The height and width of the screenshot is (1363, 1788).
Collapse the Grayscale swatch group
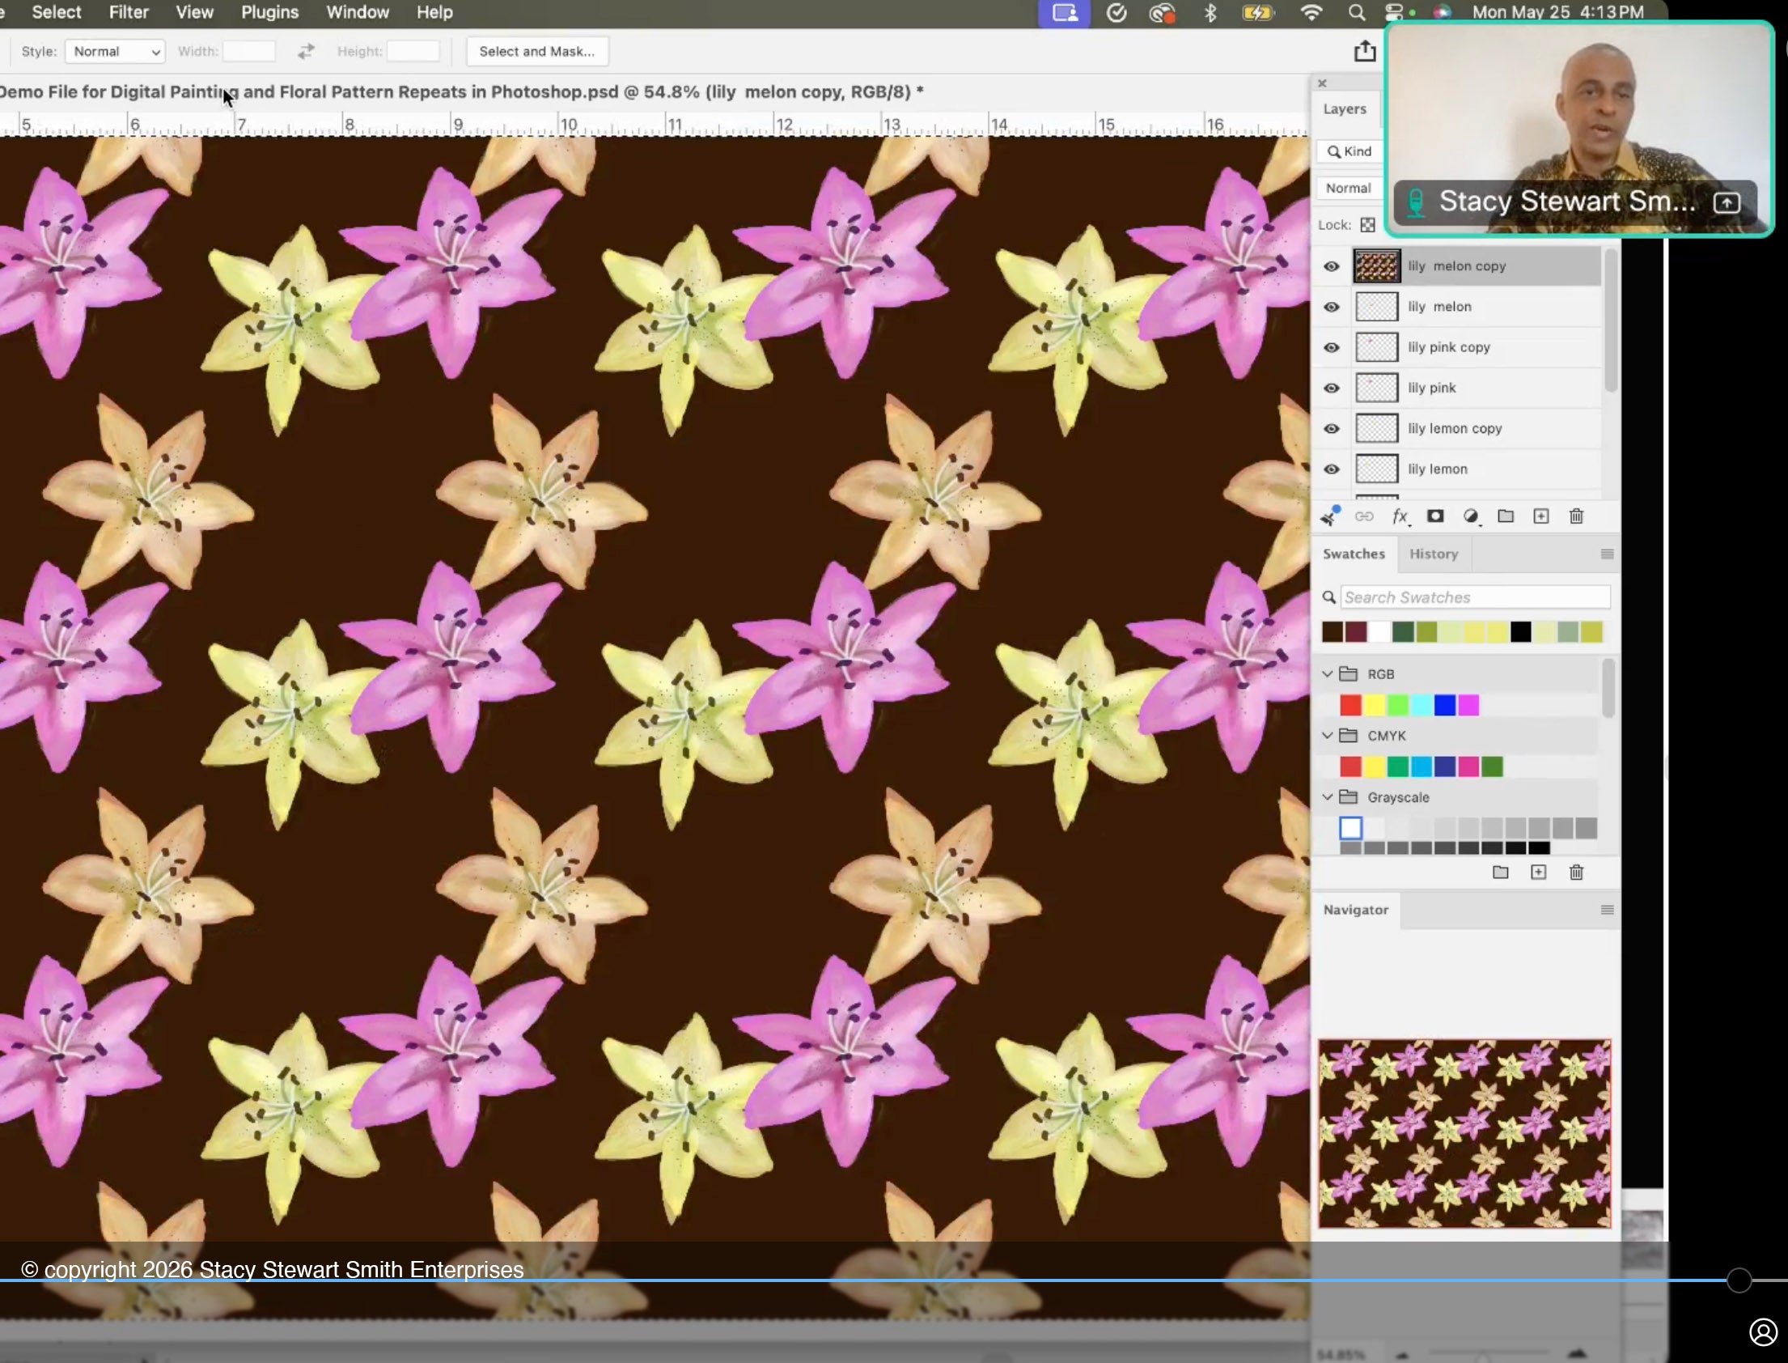[1328, 797]
